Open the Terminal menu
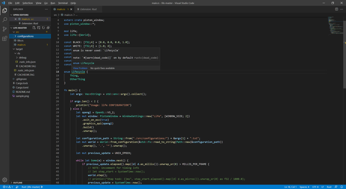The height and width of the screenshot is (189, 346). tap(63, 3)
